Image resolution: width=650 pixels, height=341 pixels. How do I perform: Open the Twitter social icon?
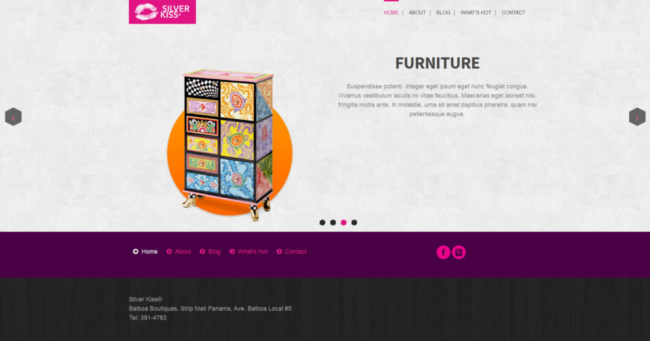tap(458, 252)
